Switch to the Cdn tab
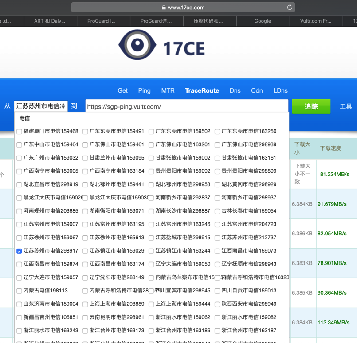This screenshot has height=343, width=357. coord(257,90)
